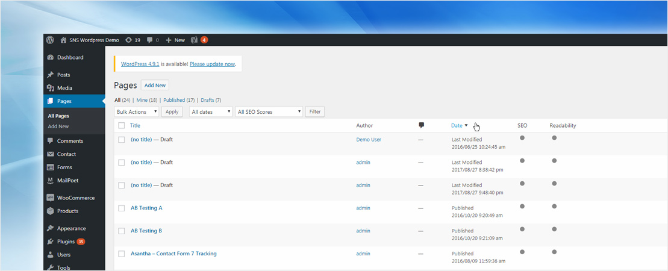
Task: Click the home icon beside SNS Wordpress Demo
Action: point(63,40)
